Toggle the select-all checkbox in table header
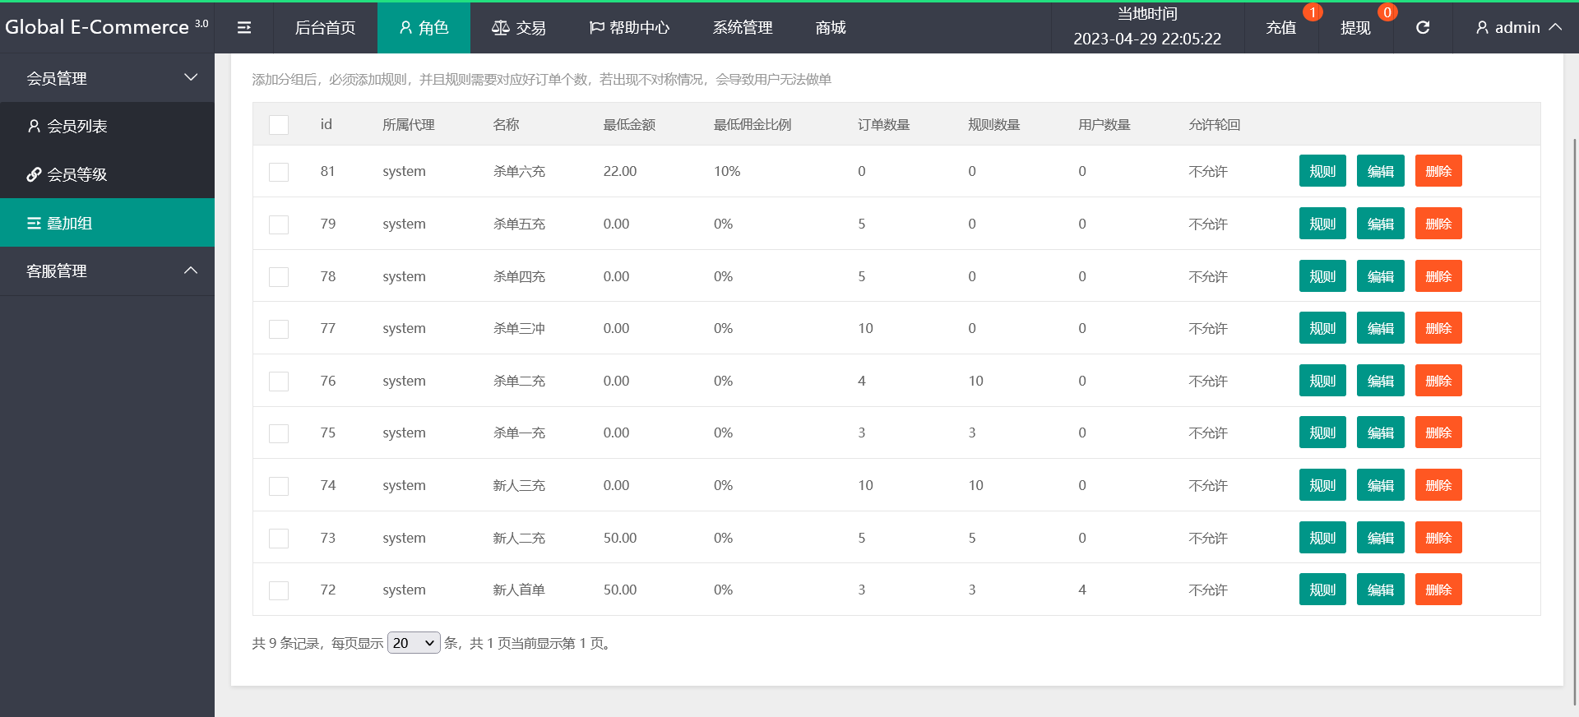The height and width of the screenshot is (717, 1579). coord(279,125)
